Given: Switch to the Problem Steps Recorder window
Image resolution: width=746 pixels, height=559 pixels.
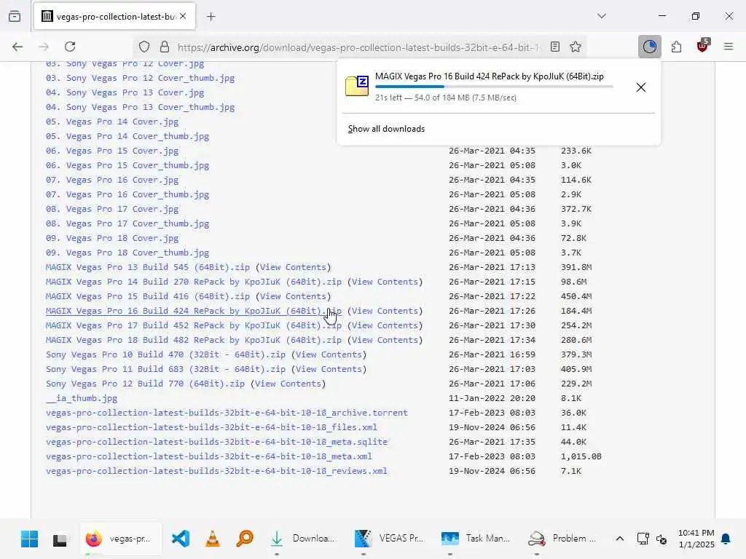Looking at the screenshot, I should 562,539.
